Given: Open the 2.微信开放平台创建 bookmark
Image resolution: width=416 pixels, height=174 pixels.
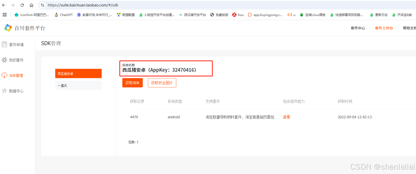Looking at the screenshot, I should click(157, 15).
